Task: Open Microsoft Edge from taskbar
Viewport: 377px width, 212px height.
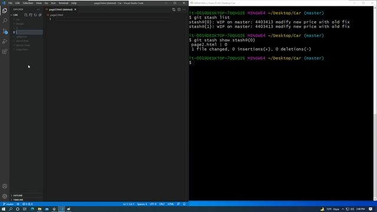Action: click(32, 209)
